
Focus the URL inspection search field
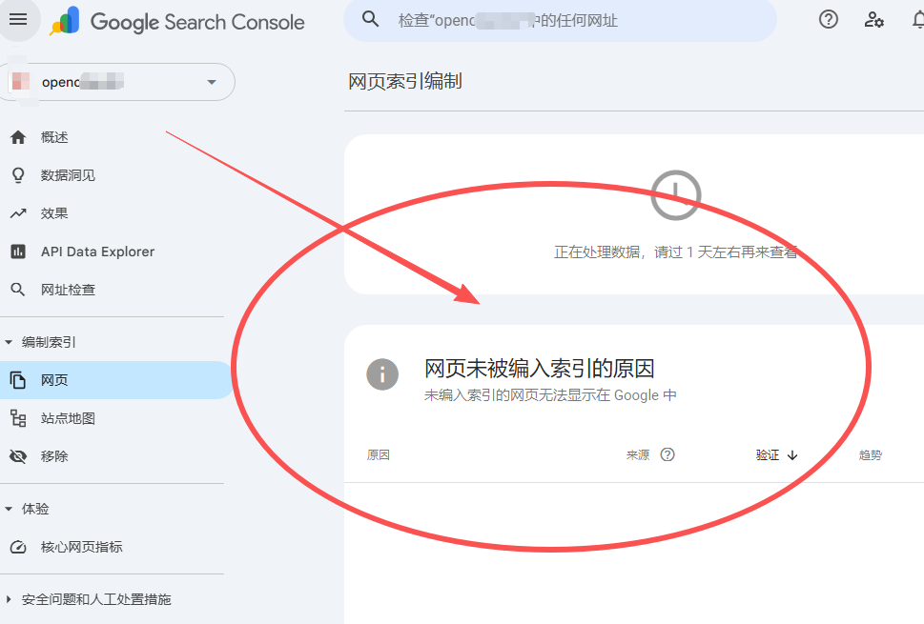560,21
